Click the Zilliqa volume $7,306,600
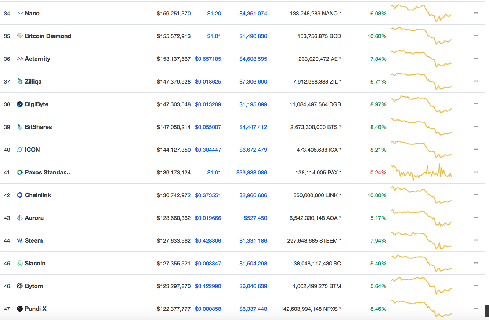Image resolution: width=489 pixels, height=320 pixels. tap(253, 82)
